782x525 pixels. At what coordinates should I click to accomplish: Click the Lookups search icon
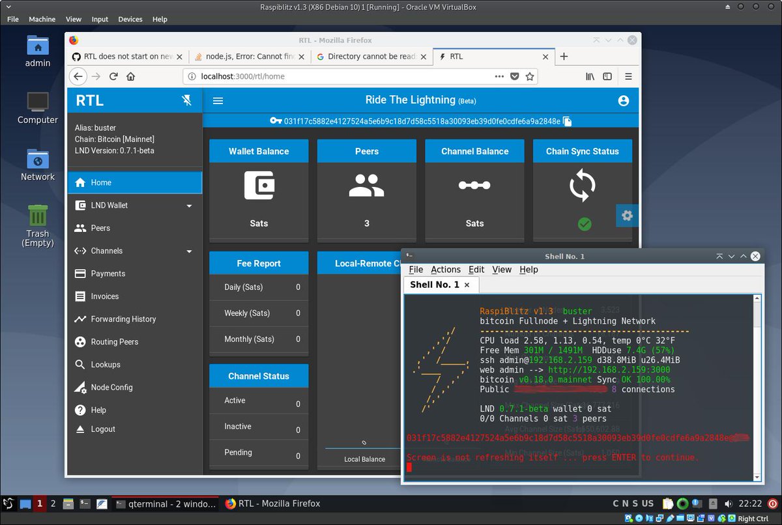[x=80, y=365]
